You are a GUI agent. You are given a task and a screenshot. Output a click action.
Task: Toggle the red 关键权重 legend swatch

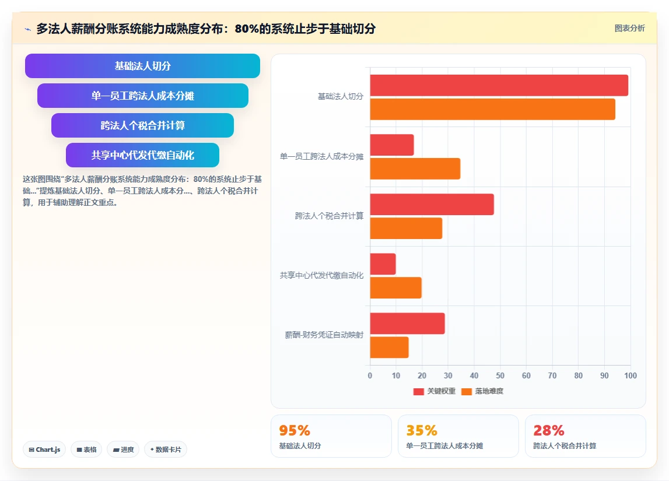419,391
